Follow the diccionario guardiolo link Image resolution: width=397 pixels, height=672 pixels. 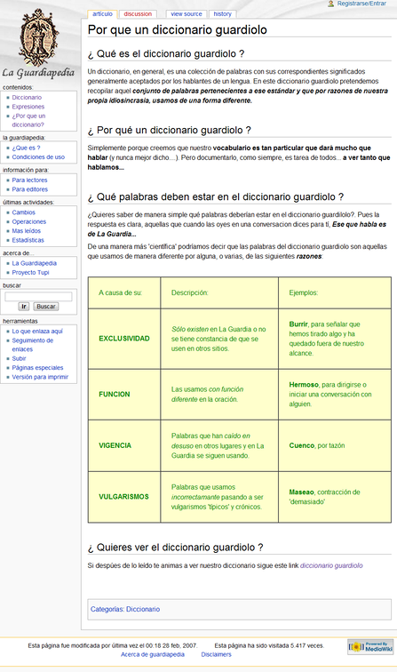331,565
